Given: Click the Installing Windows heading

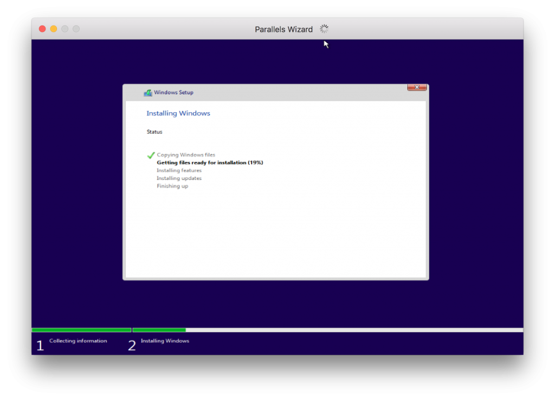Looking at the screenshot, I should [178, 113].
